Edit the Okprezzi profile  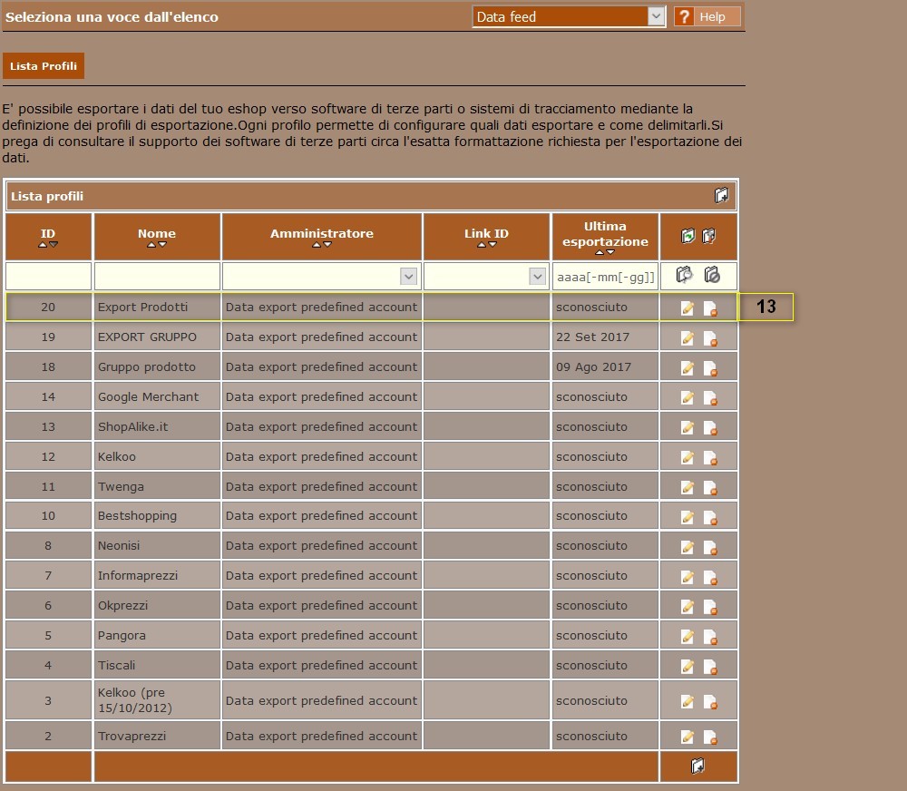click(688, 607)
